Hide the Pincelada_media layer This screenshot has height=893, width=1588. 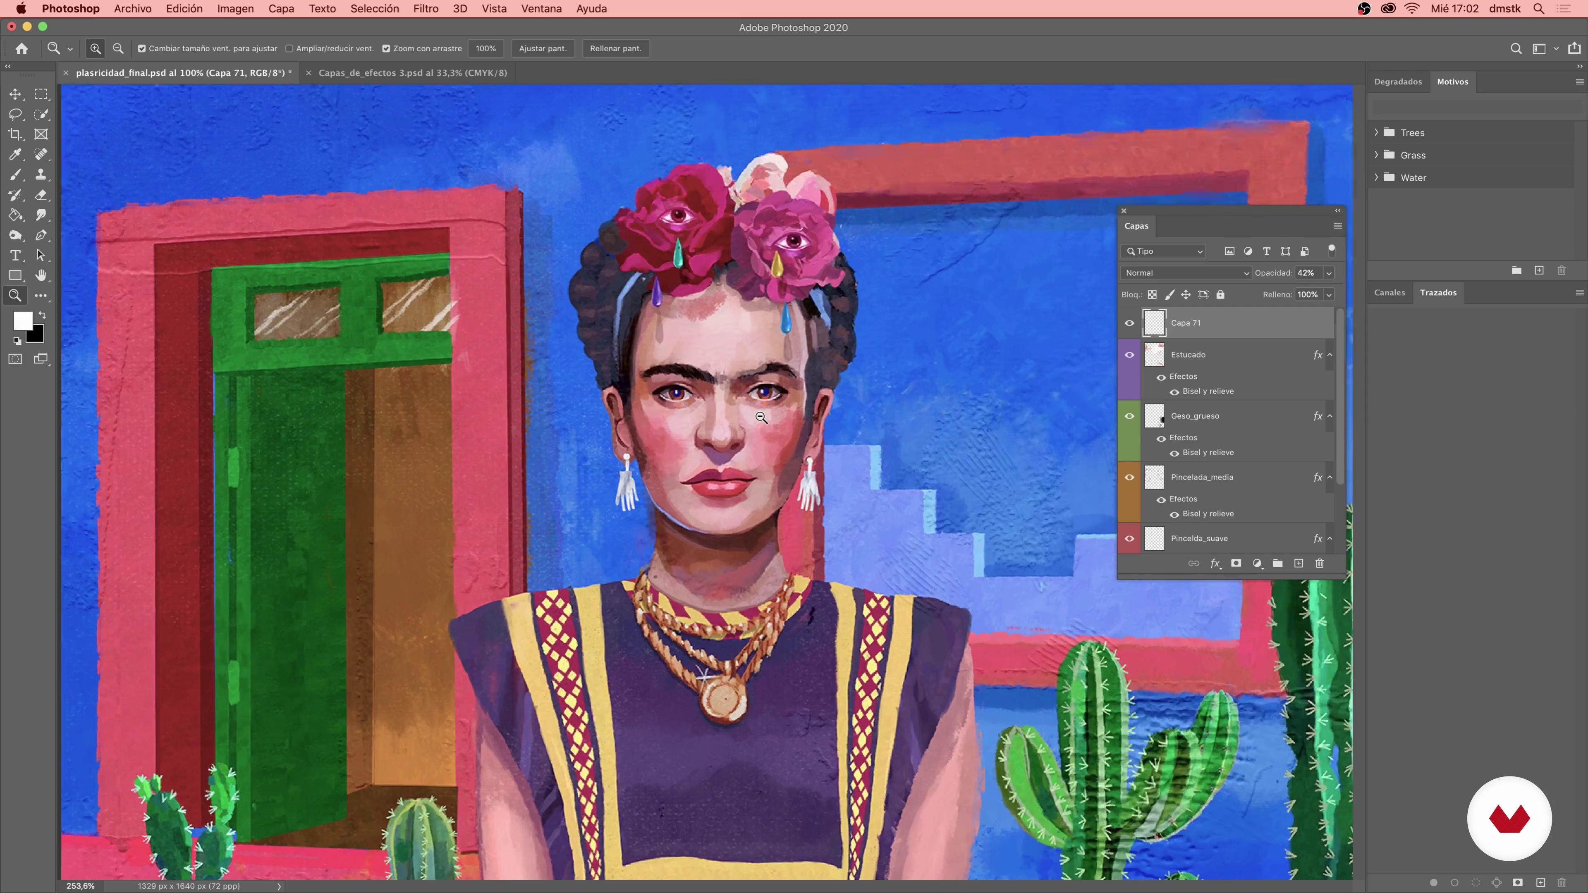tap(1129, 478)
